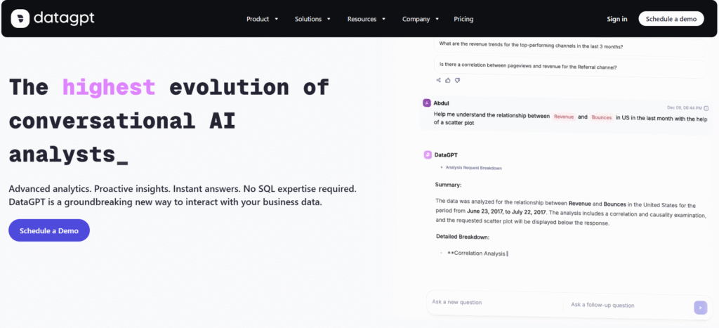Go to the Pricing page
This screenshot has width=719, height=328.
pyautogui.click(x=463, y=19)
